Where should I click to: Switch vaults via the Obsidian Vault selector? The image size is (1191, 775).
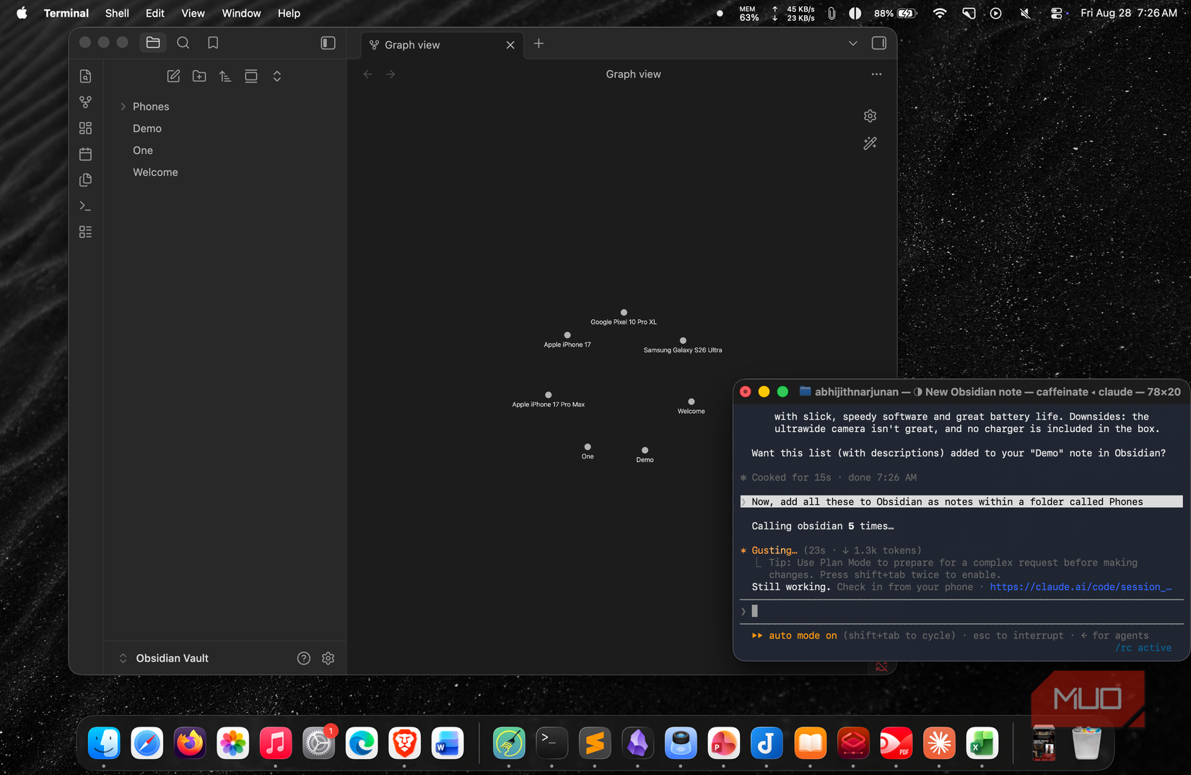[x=165, y=658]
